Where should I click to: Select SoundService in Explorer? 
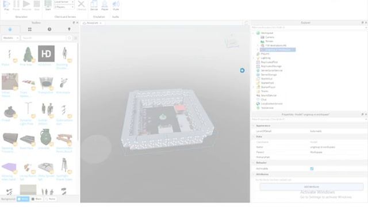click(x=269, y=95)
